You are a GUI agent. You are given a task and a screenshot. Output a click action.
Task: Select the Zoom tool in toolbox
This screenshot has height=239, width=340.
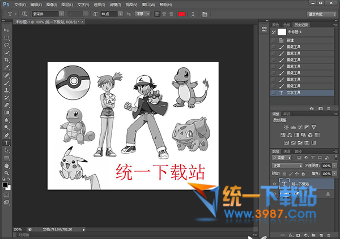click(6, 173)
